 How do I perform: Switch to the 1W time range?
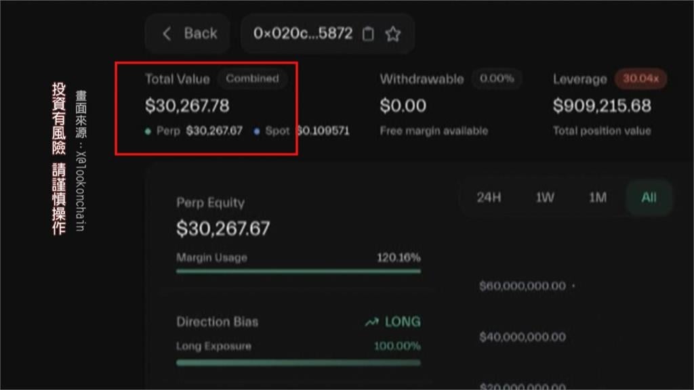tap(545, 198)
